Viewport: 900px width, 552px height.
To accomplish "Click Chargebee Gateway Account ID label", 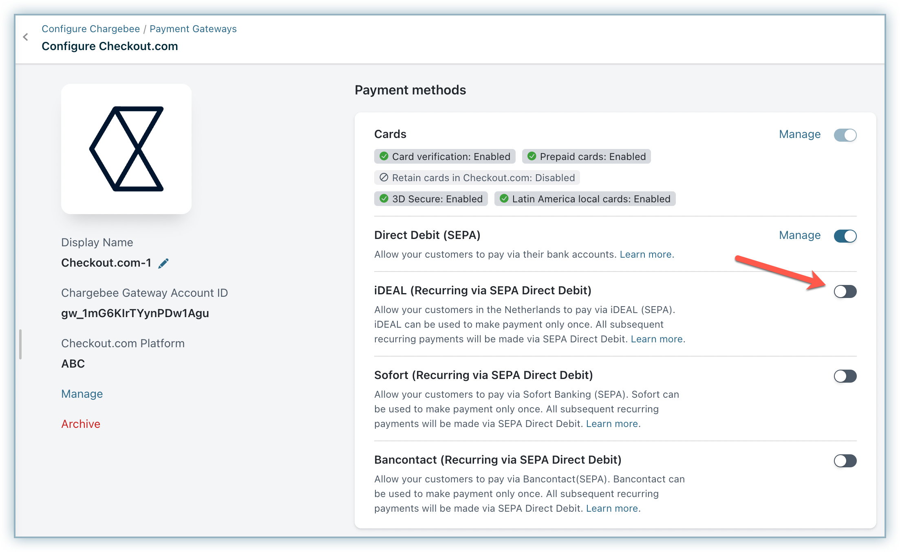I will tap(144, 293).
